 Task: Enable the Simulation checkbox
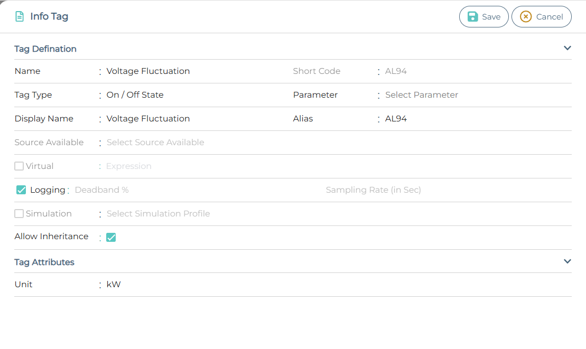pos(19,214)
